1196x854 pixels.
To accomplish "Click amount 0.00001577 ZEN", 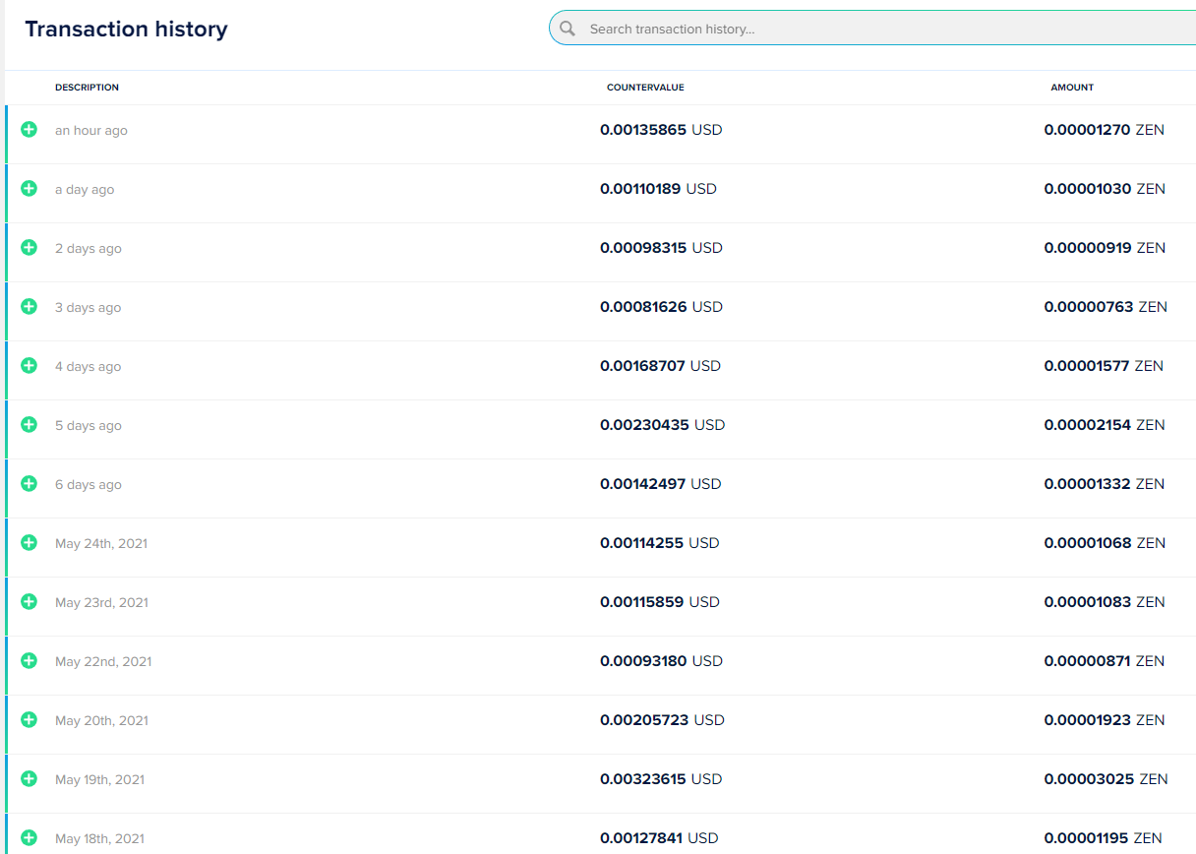I will pyautogui.click(x=1104, y=365).
